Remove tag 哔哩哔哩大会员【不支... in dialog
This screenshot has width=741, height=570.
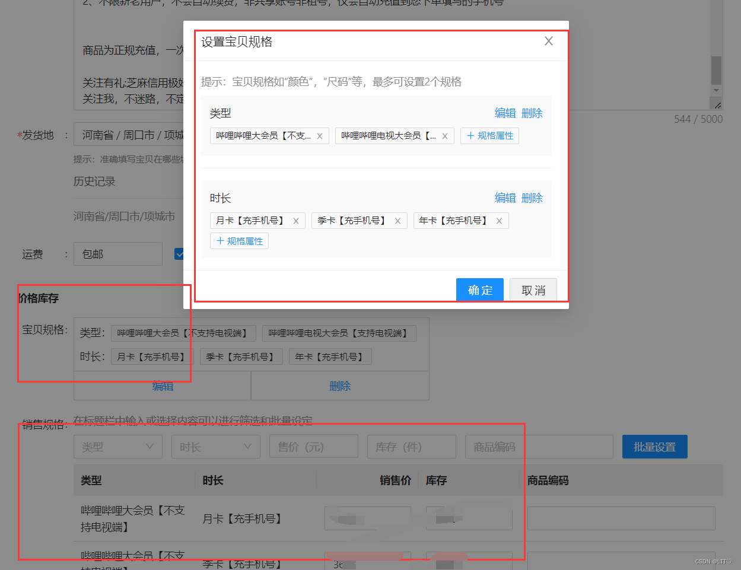click(x=319, y=136)
